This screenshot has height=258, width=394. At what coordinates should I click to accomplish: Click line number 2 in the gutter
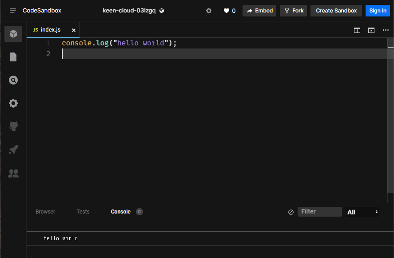click(48, 54)
